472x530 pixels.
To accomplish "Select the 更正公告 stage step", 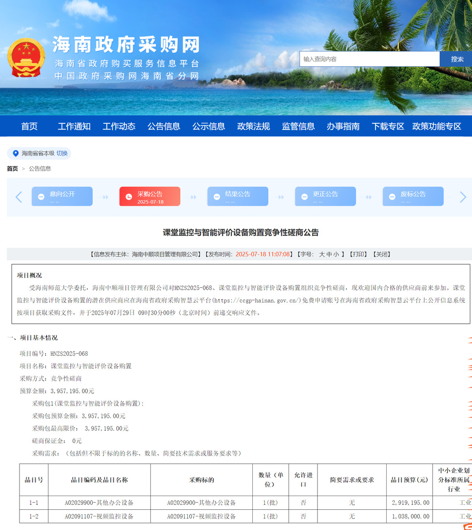I will [325, 196].
